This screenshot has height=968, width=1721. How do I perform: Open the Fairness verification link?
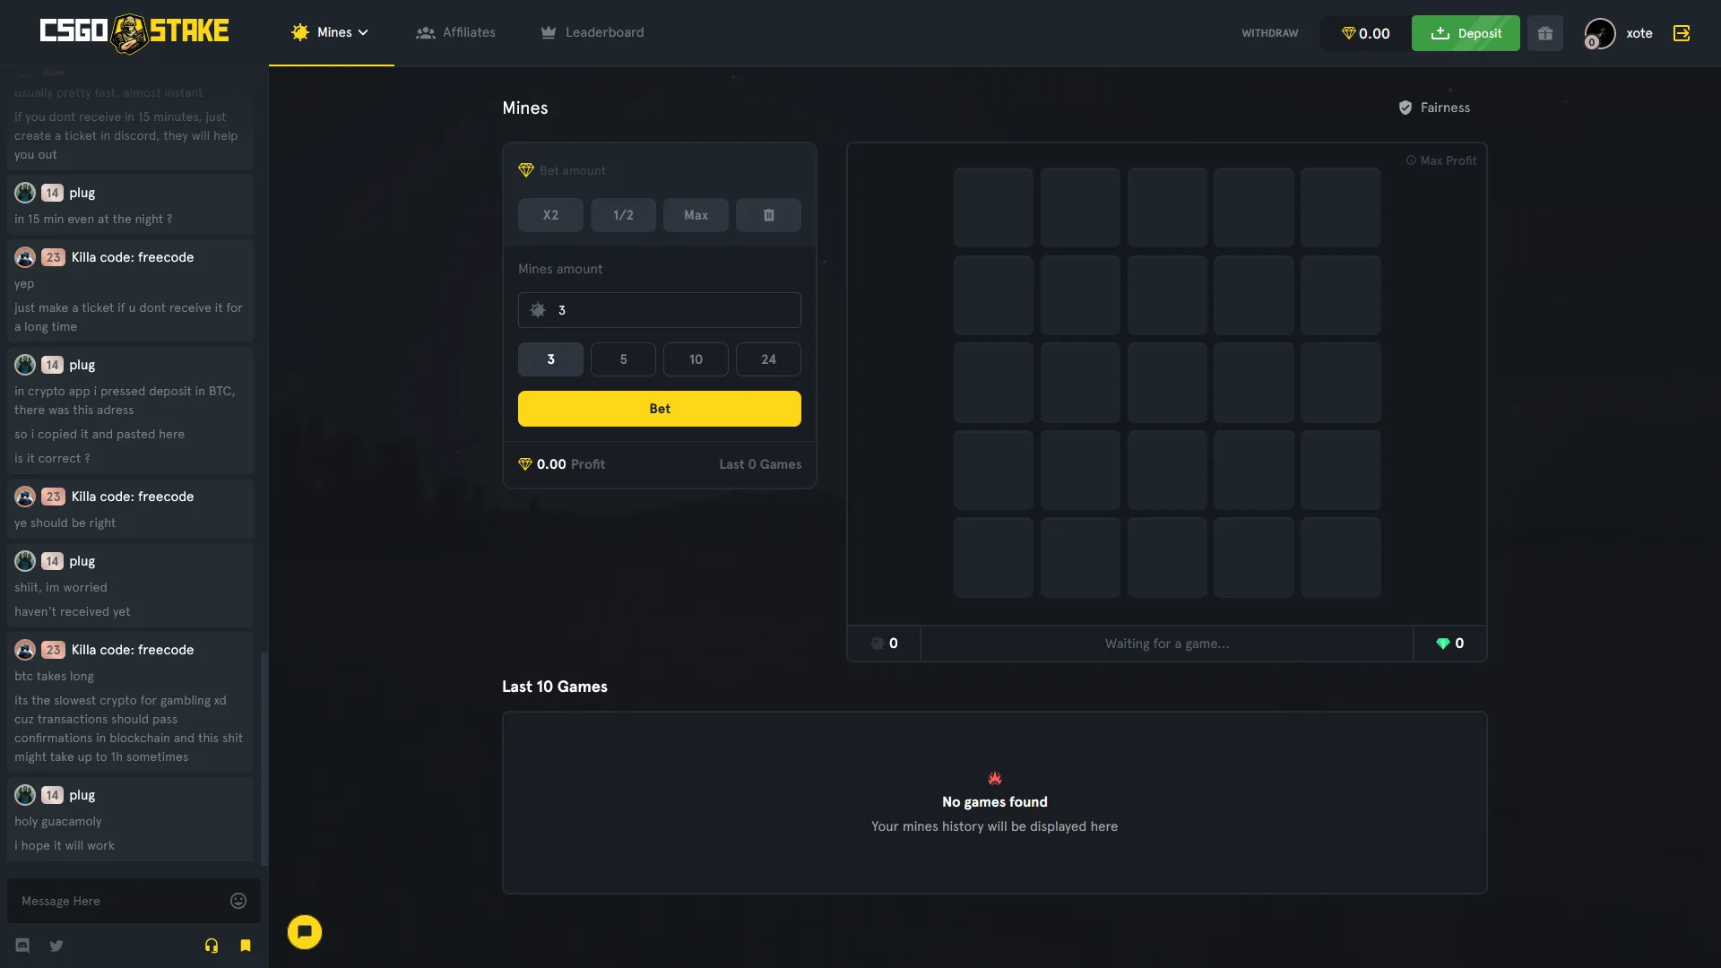click(1434, 107)
